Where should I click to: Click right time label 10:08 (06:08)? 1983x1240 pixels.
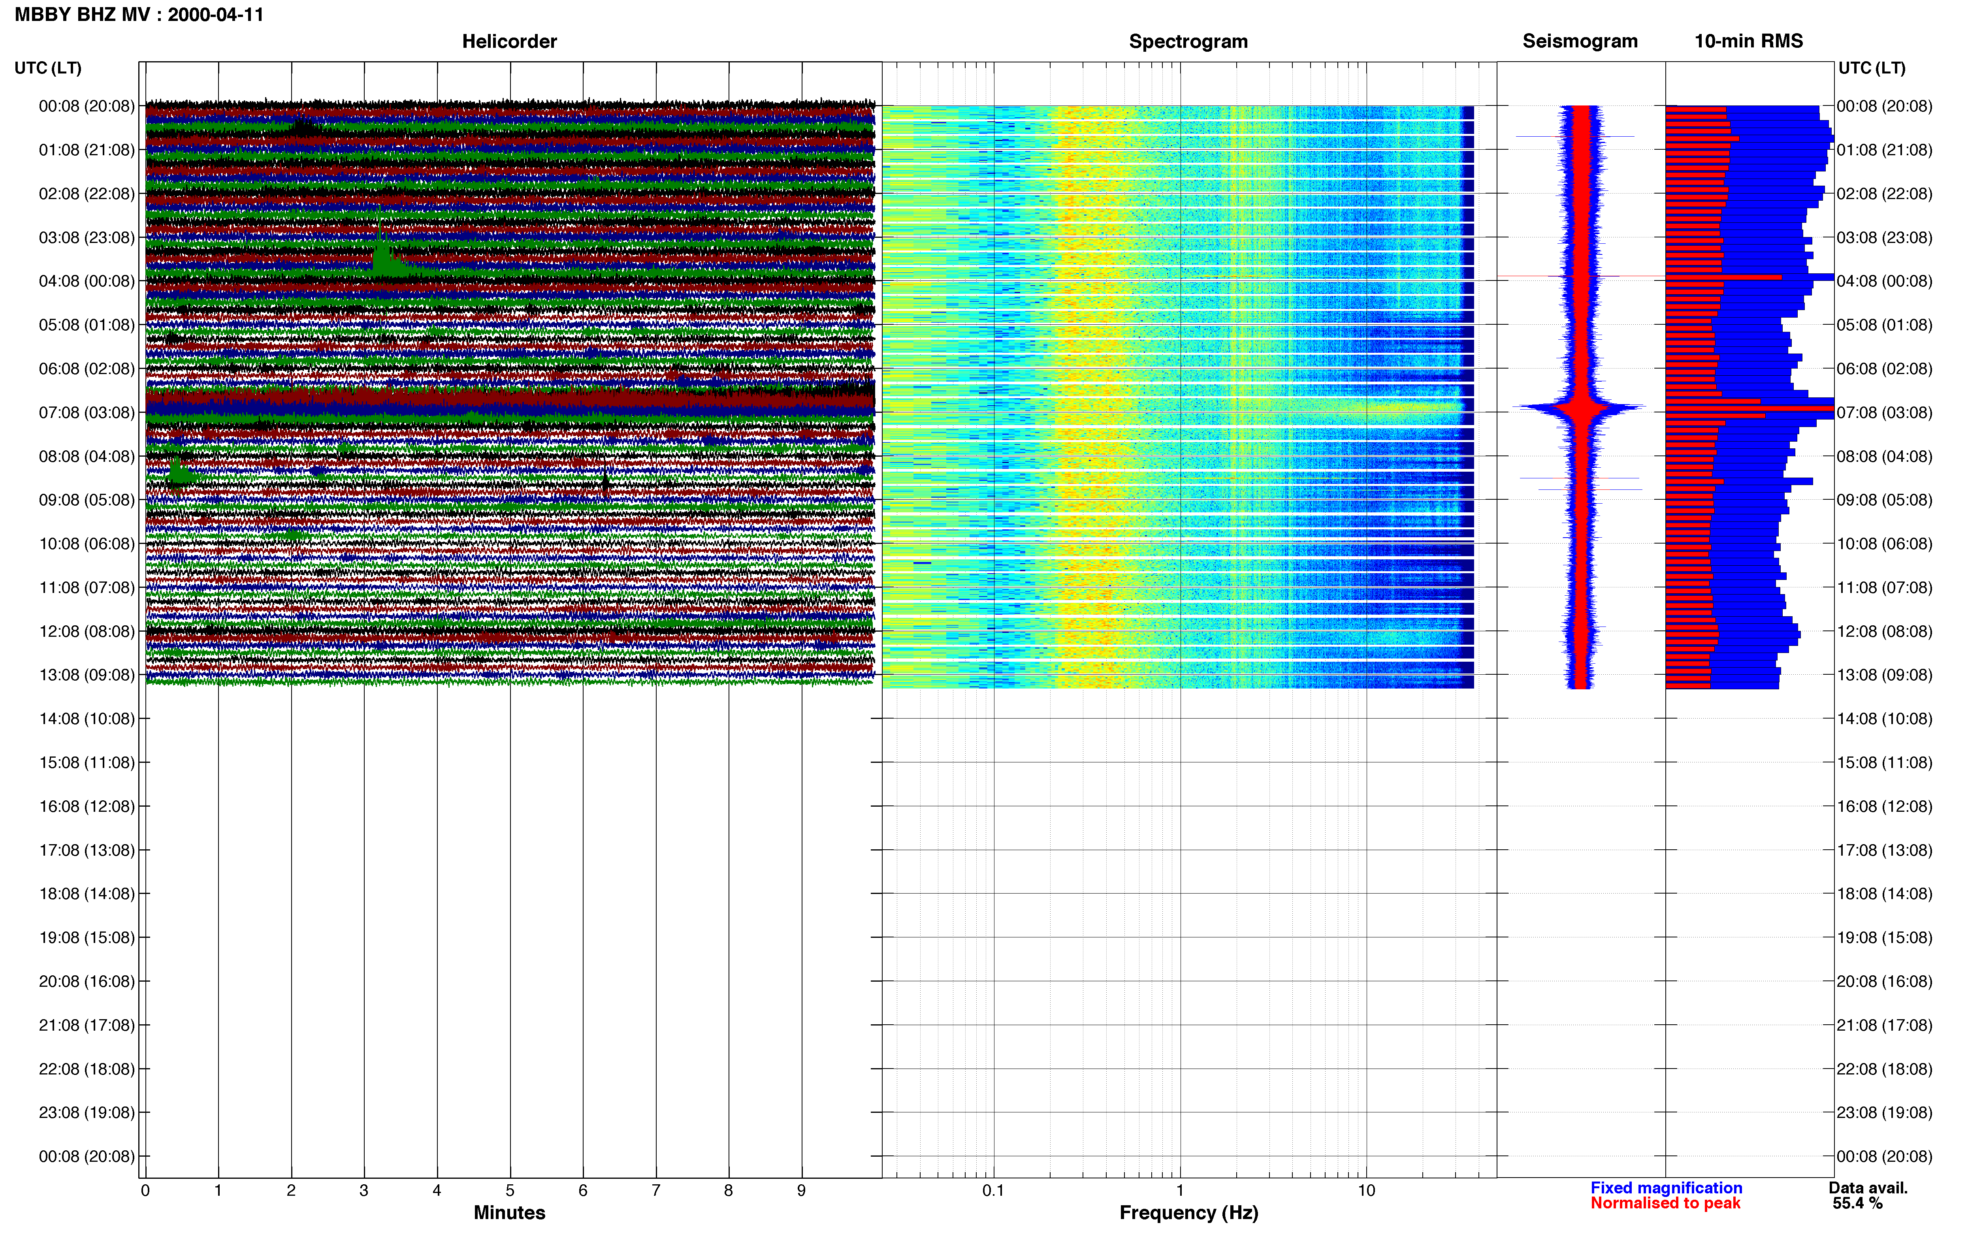coord(1885,544)
